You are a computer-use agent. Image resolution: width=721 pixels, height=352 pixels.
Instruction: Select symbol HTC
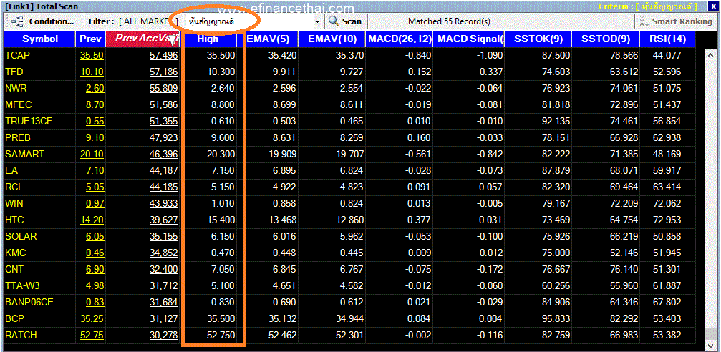[x=14, y=220]
